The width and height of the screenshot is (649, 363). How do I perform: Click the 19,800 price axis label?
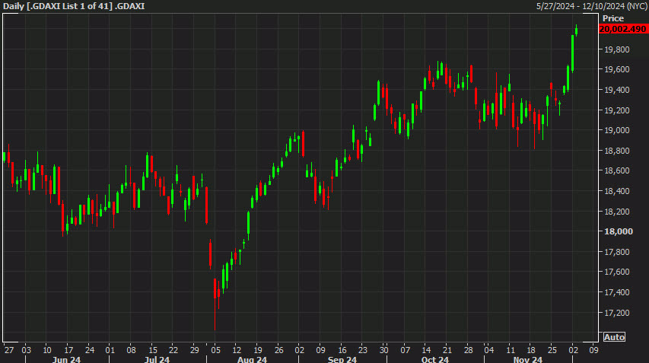(x=617, y=49)
